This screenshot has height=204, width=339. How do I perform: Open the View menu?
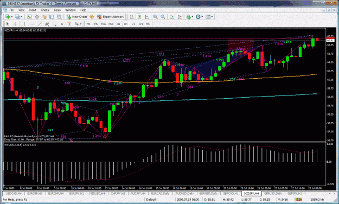click(21, 10)
